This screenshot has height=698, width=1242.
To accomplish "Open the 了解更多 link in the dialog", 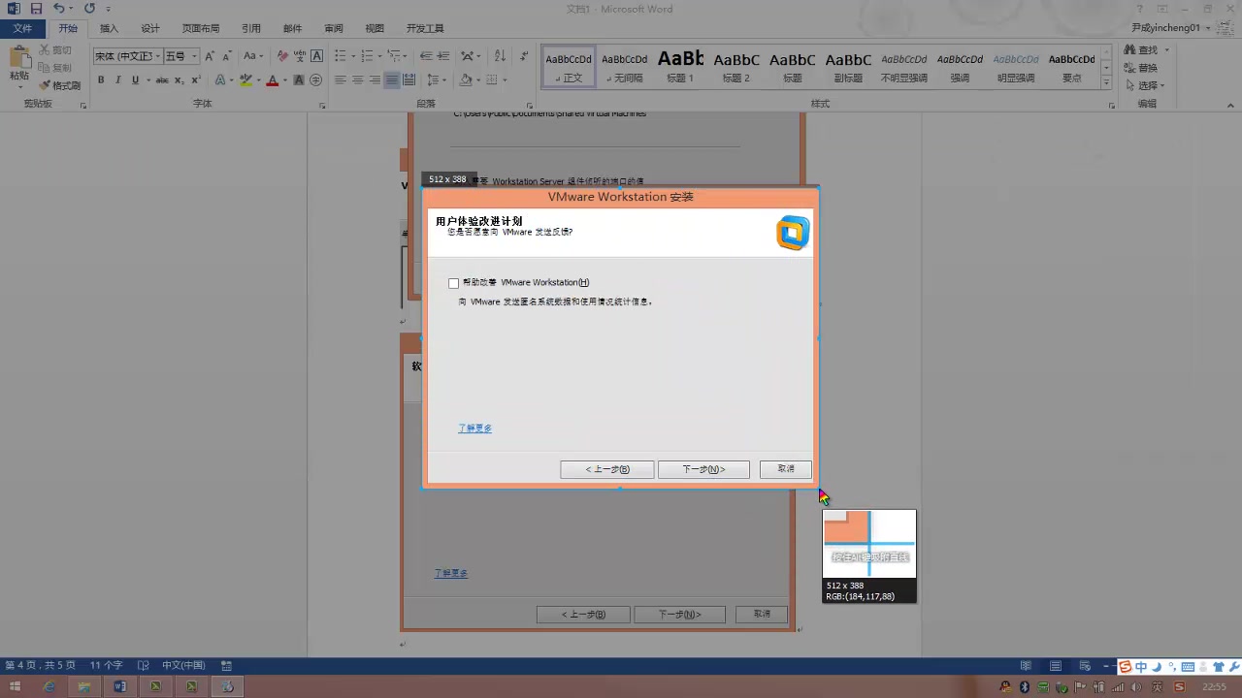I will click(x=474, y=428).
